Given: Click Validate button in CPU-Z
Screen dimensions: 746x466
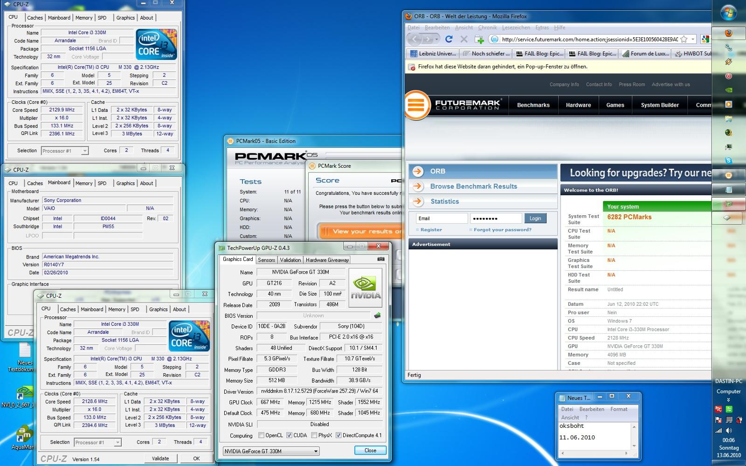Looking at the screenshot, I should point(160,459).
